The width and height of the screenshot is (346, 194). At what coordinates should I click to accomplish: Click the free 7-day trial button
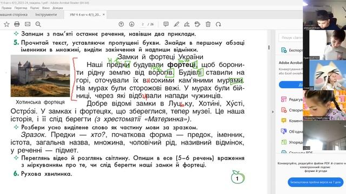[x=315, y=182]
